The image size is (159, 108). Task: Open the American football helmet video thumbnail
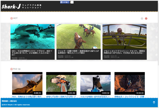tap(124, 36)
